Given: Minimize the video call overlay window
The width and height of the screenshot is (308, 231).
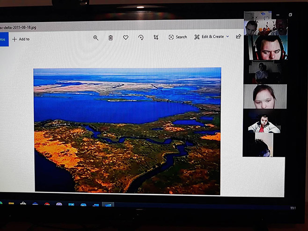Looking at the screenshot, I should (x=278, y=14).
